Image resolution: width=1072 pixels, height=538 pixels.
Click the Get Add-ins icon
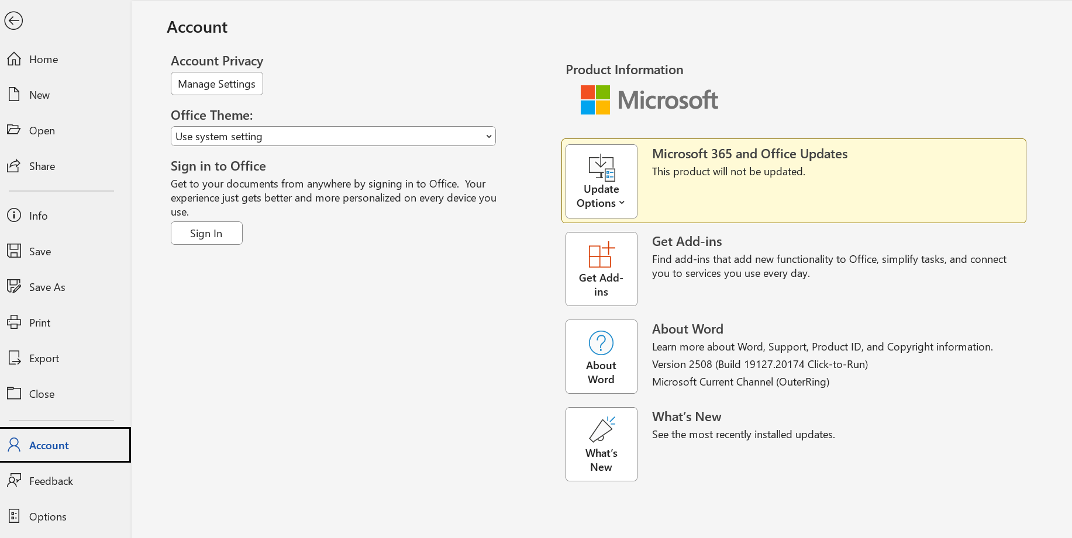click(601, 254)
